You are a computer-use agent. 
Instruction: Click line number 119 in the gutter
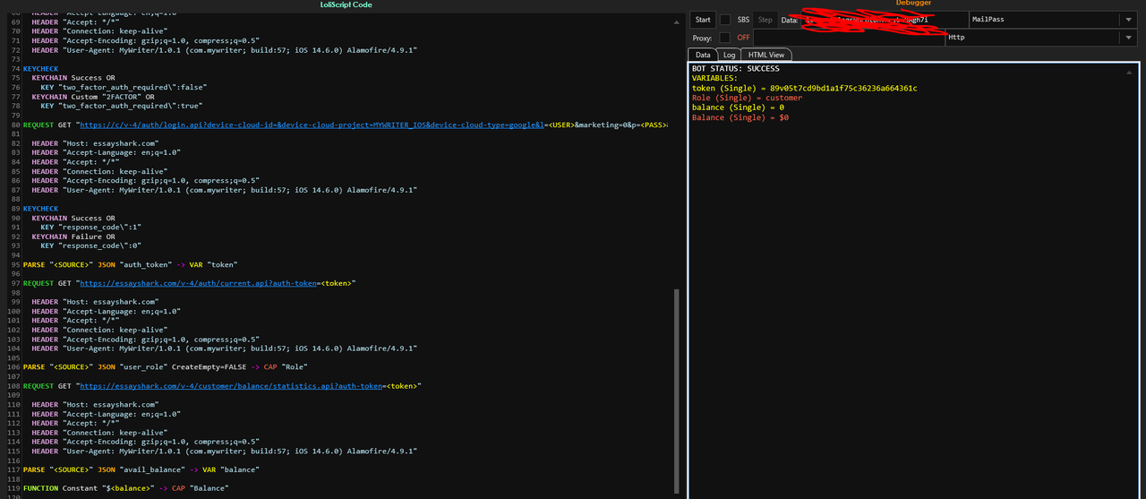(13, 488)
